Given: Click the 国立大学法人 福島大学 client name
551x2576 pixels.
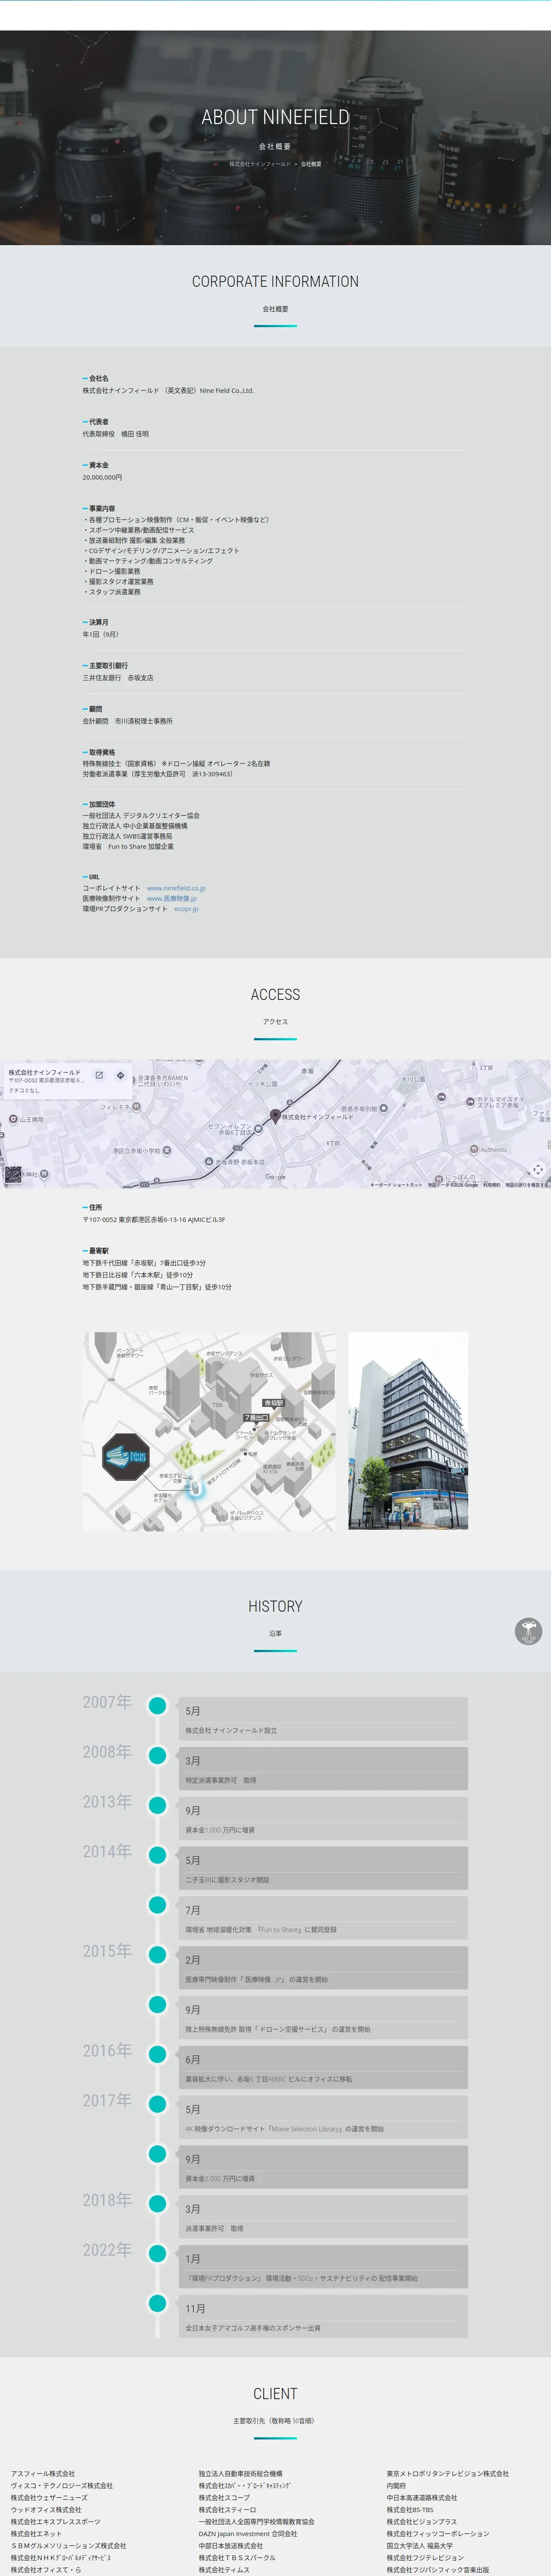Looking at the screenshot, I should pos(420,2546).
